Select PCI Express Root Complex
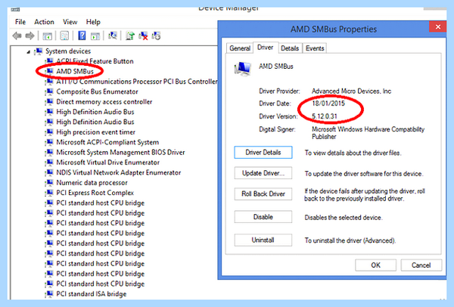Image resolution: width=454 pixels, height=307 pixels. pyautogui.click(x=95, y=193)
